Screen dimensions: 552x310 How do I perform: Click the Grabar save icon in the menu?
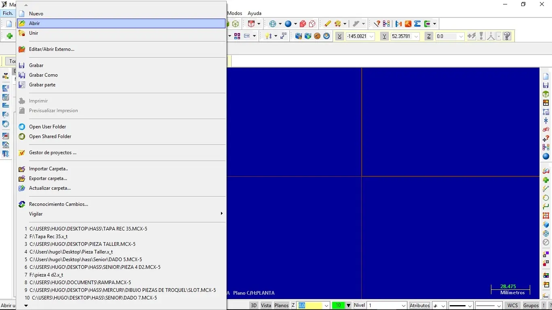[22, 65]
